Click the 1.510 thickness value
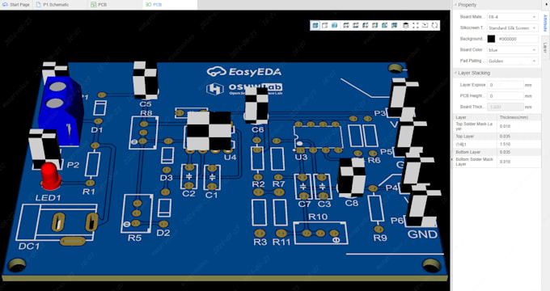The height and width of the screenshot is (291, 550). (505, 144)
